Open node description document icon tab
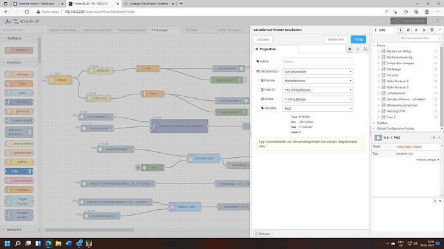The width and height of the screenshot is (444, 249). click(357, 49)
